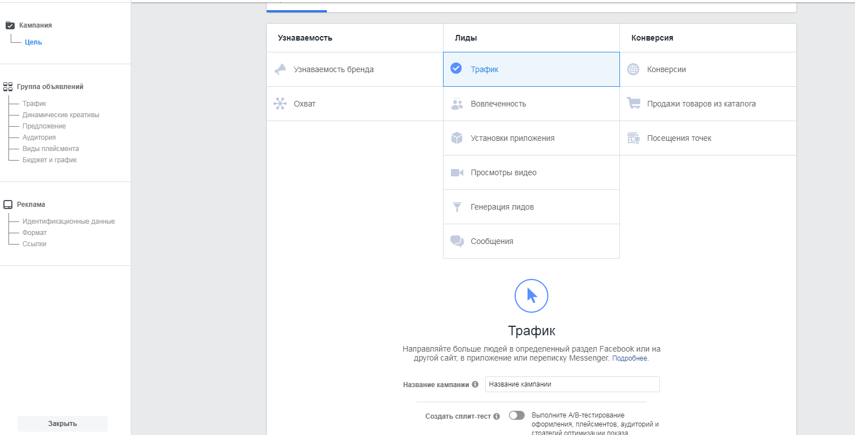This screenshot has height=435, width=855.
Task: Click the Engagement (Вовлеченность) people icon
Action: coord(457,104)
